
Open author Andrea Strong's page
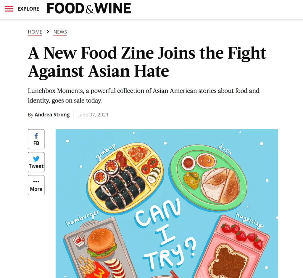52,115
